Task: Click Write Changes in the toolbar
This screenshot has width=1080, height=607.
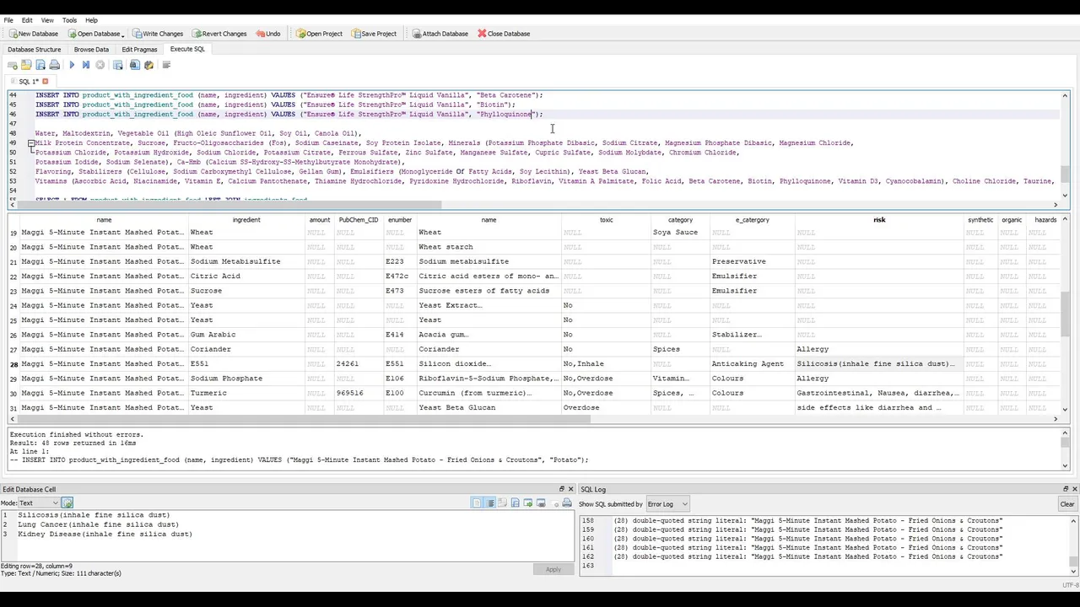Action: pos(157,34)
